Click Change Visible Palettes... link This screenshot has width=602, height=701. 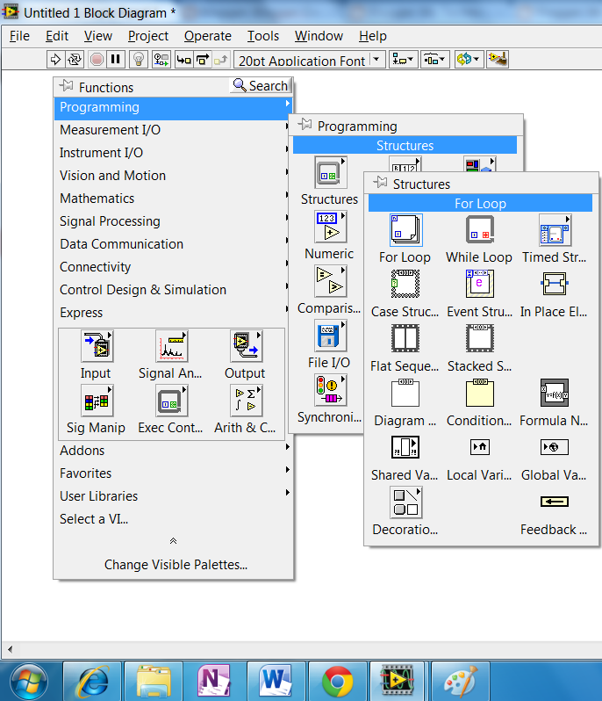(176, 565)
